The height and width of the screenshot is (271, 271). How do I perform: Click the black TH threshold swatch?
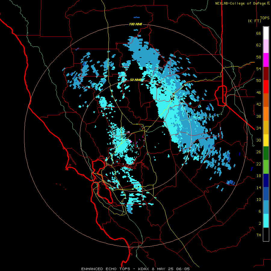pyautogui.click(x=266, y=234)
